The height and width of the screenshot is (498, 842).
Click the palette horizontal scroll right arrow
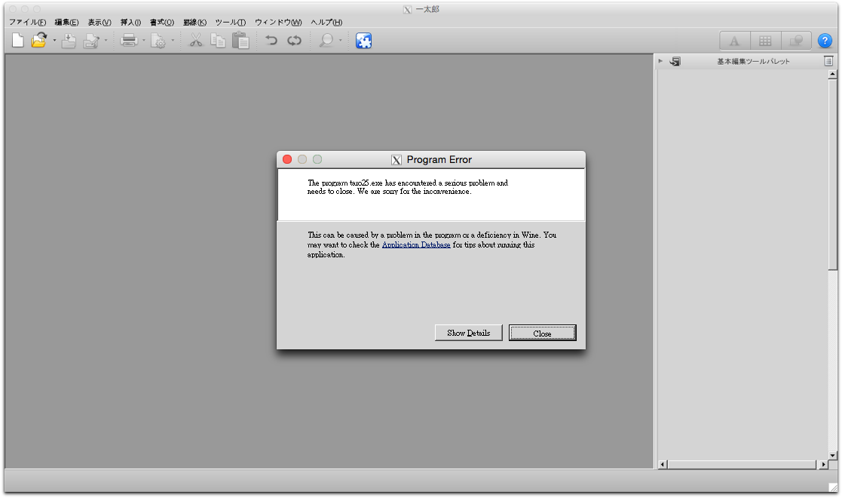coord(824,464)
